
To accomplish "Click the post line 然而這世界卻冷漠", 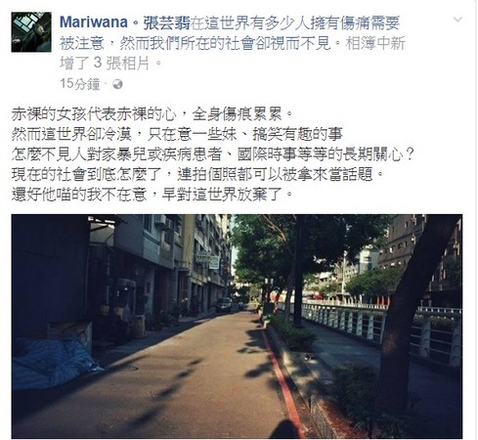I will 177,134.
